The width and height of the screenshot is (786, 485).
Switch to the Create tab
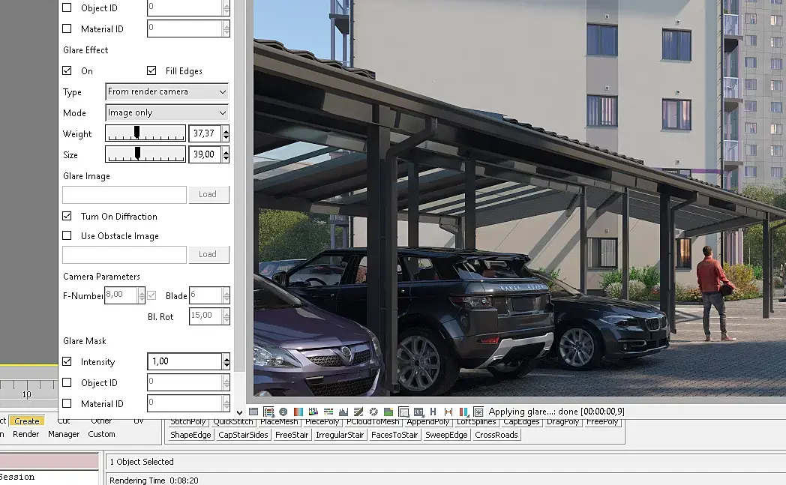click(x=27, y=421)
